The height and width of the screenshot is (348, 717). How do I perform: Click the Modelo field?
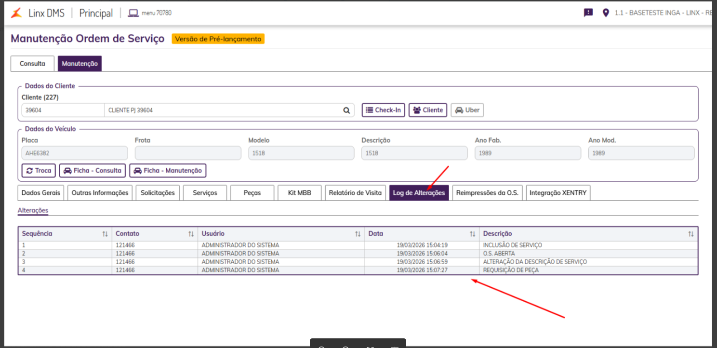(301, 153)
